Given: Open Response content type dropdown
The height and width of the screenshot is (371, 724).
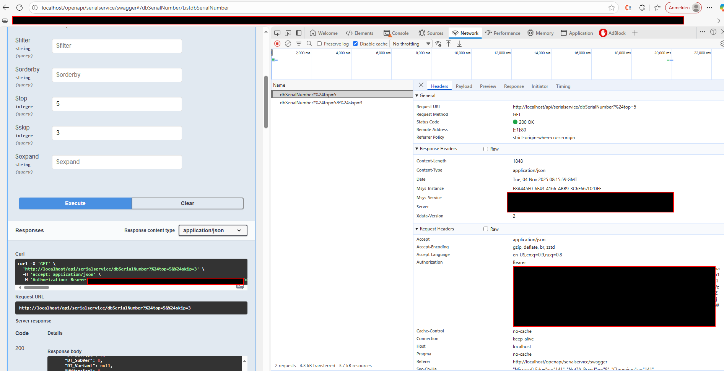Looking at the screenshot, I should [x=213, y=230].
